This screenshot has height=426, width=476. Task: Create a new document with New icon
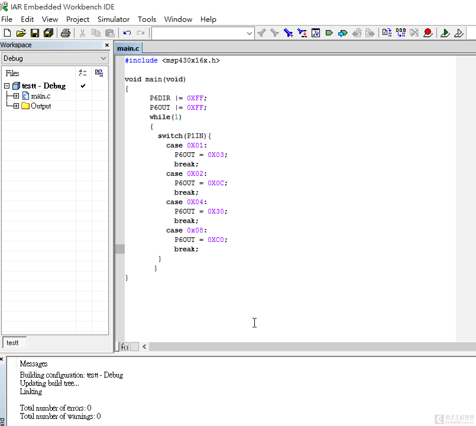[x=7, y=33]
